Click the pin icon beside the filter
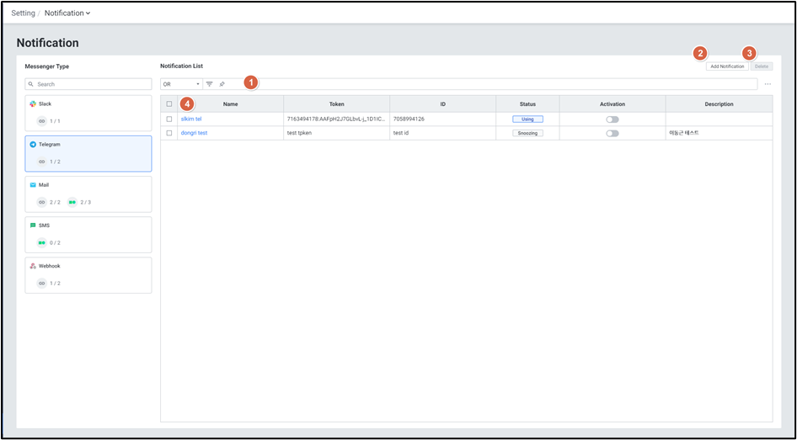 coord(222,84)
